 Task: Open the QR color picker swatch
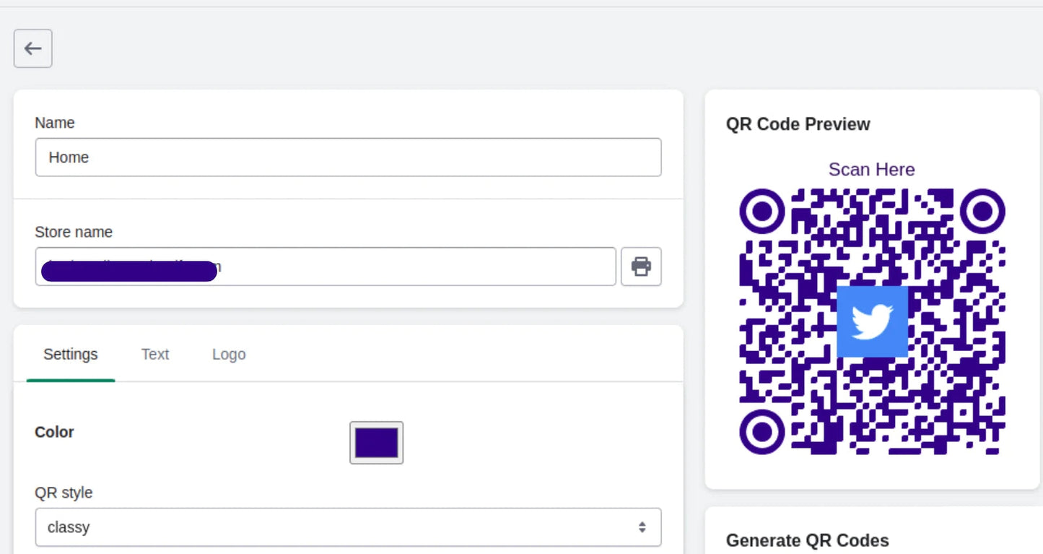(x=376, y=443)
